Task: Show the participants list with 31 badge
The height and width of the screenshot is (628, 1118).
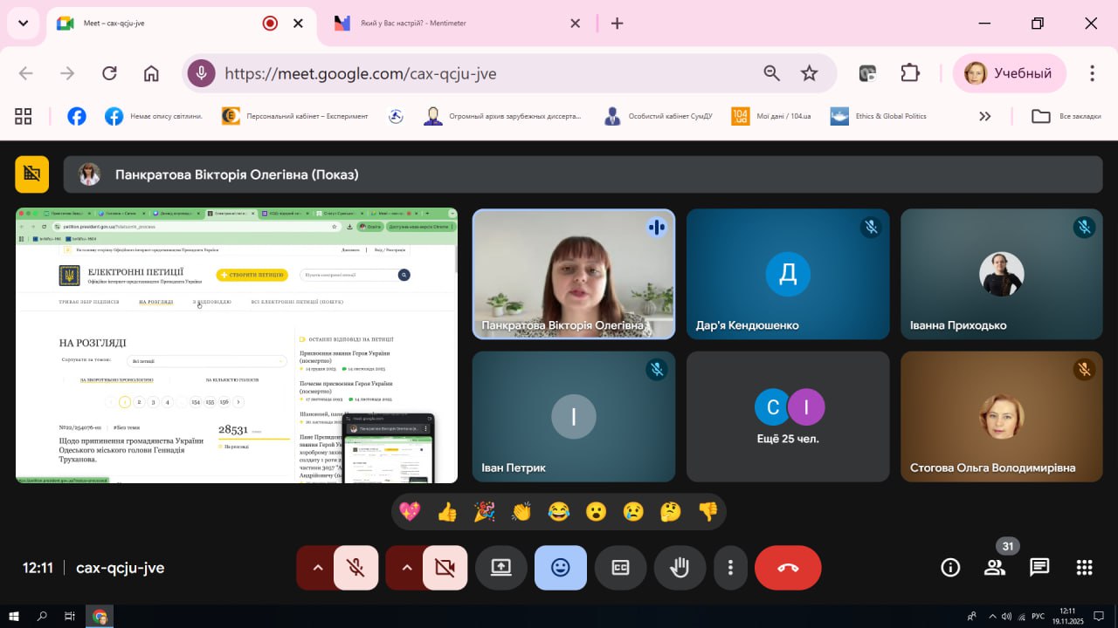Action: click(995, 568)
